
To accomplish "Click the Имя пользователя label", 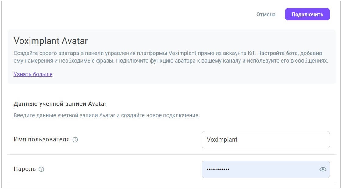I will coord(42,139).
